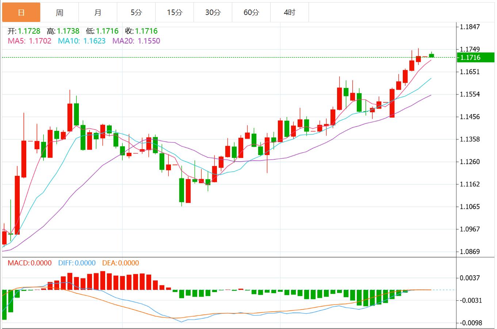Select the 30分 chart tab
Image resolution: width=497 pixels, height=329 pixels.
click(213, 13)
